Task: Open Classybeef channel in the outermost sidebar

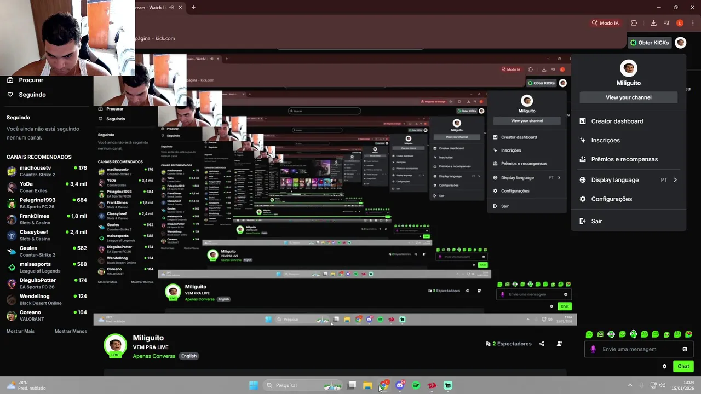Action: click(47, 235)
